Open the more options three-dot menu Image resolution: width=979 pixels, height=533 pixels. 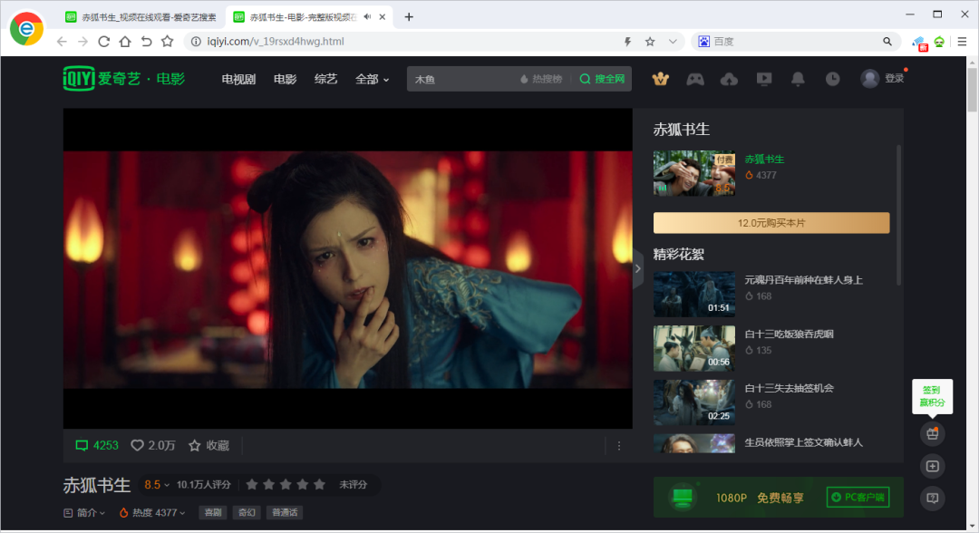point(619,446)
